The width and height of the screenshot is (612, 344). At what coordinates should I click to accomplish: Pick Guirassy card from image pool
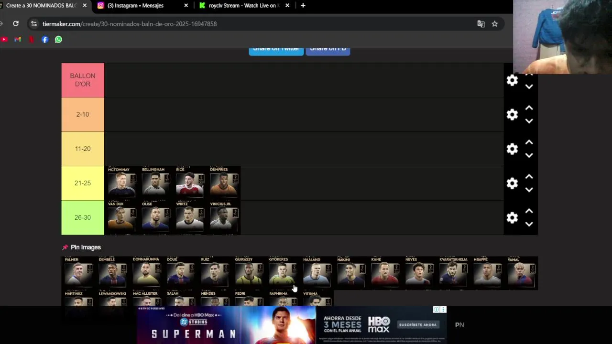tap(249, 273)
